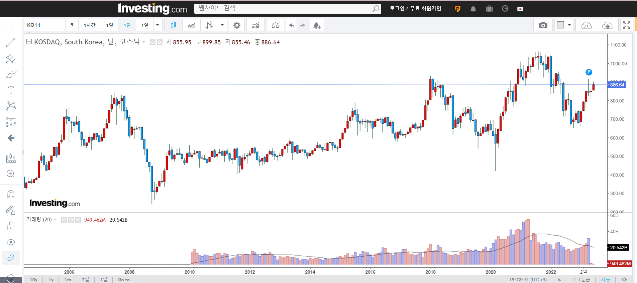This screenshot has height=283, width=637.
Task: Open the indicators menu
Action: pos(256,25)
